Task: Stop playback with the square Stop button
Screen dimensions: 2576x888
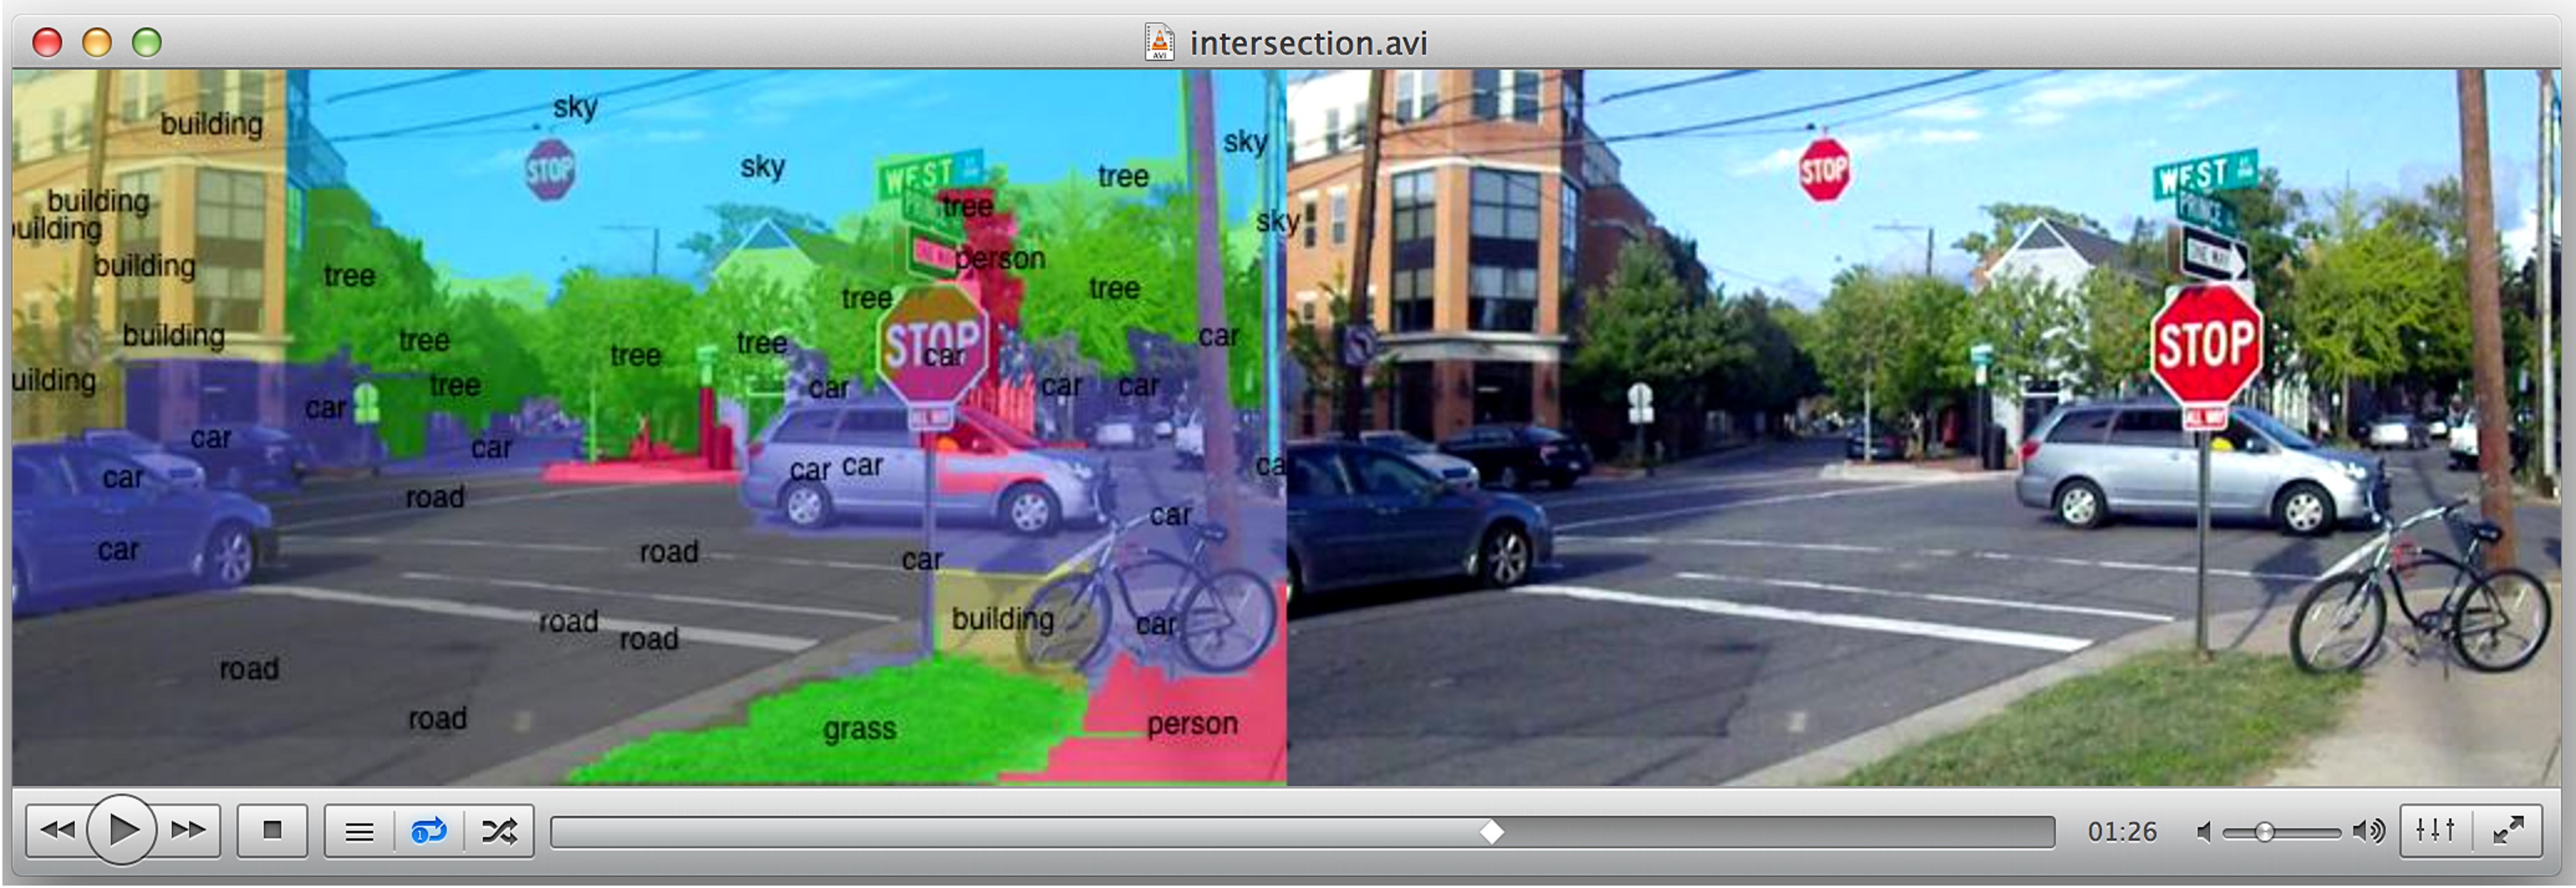Action: tap(272, 830)
